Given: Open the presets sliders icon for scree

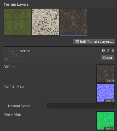Looking at the screenshot, I should click(108, 50).
